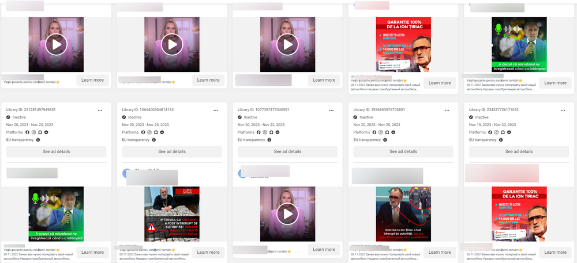Click the Facebook platform icon on ad 234287726171052

point(490,132)
